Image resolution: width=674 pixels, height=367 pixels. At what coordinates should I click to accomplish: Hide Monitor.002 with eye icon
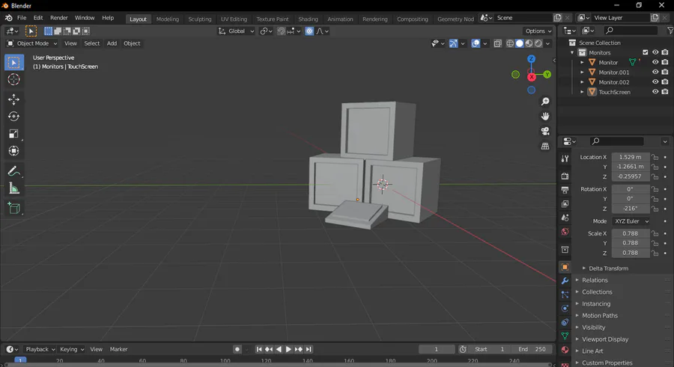(x=655, y=82)
